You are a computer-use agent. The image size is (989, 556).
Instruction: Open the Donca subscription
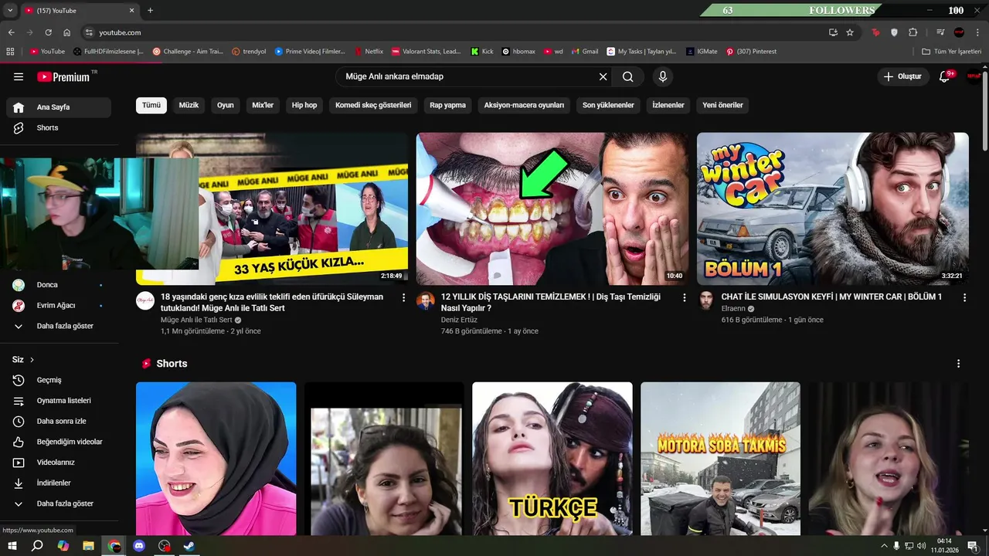pos(59,285)
